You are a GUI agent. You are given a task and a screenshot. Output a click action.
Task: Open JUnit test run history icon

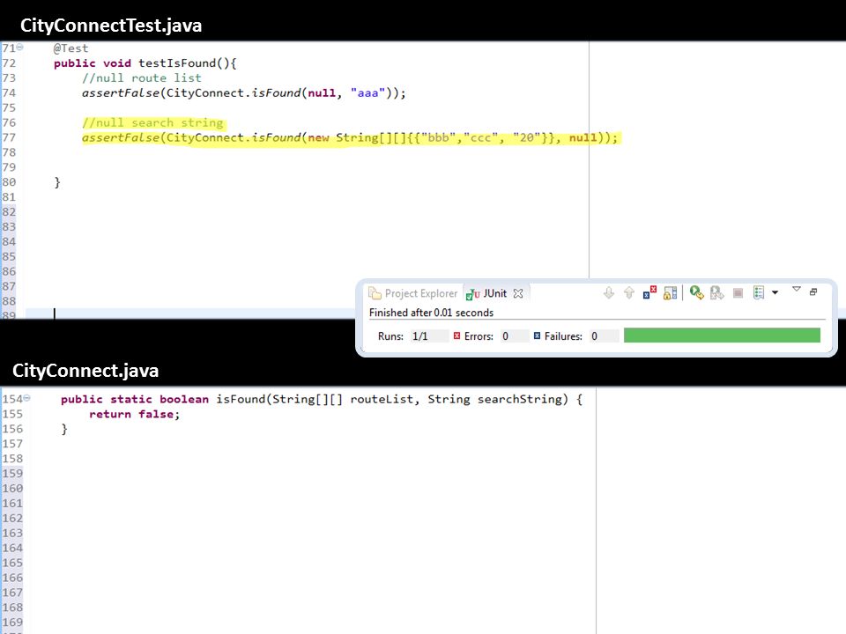759,292
